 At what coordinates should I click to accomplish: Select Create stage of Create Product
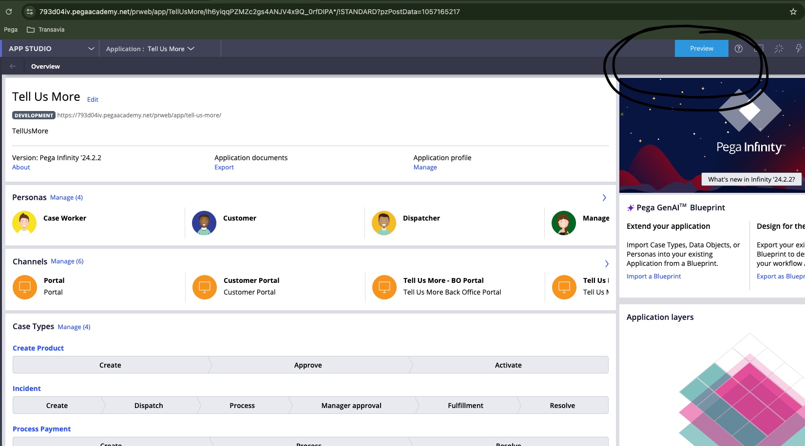click(x=111, y=365)
